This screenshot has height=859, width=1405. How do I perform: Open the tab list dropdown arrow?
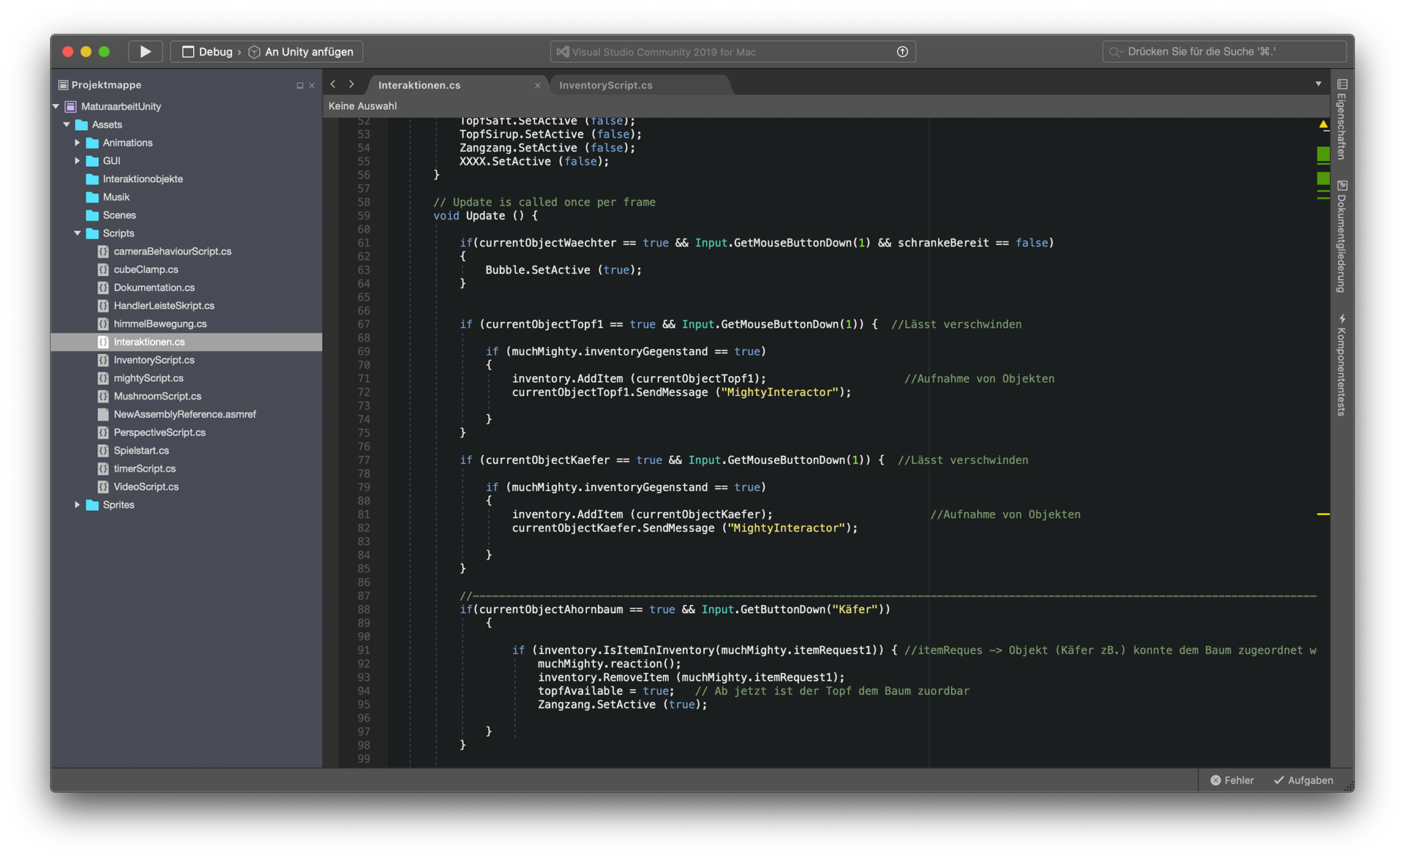tap(1319, 84)
